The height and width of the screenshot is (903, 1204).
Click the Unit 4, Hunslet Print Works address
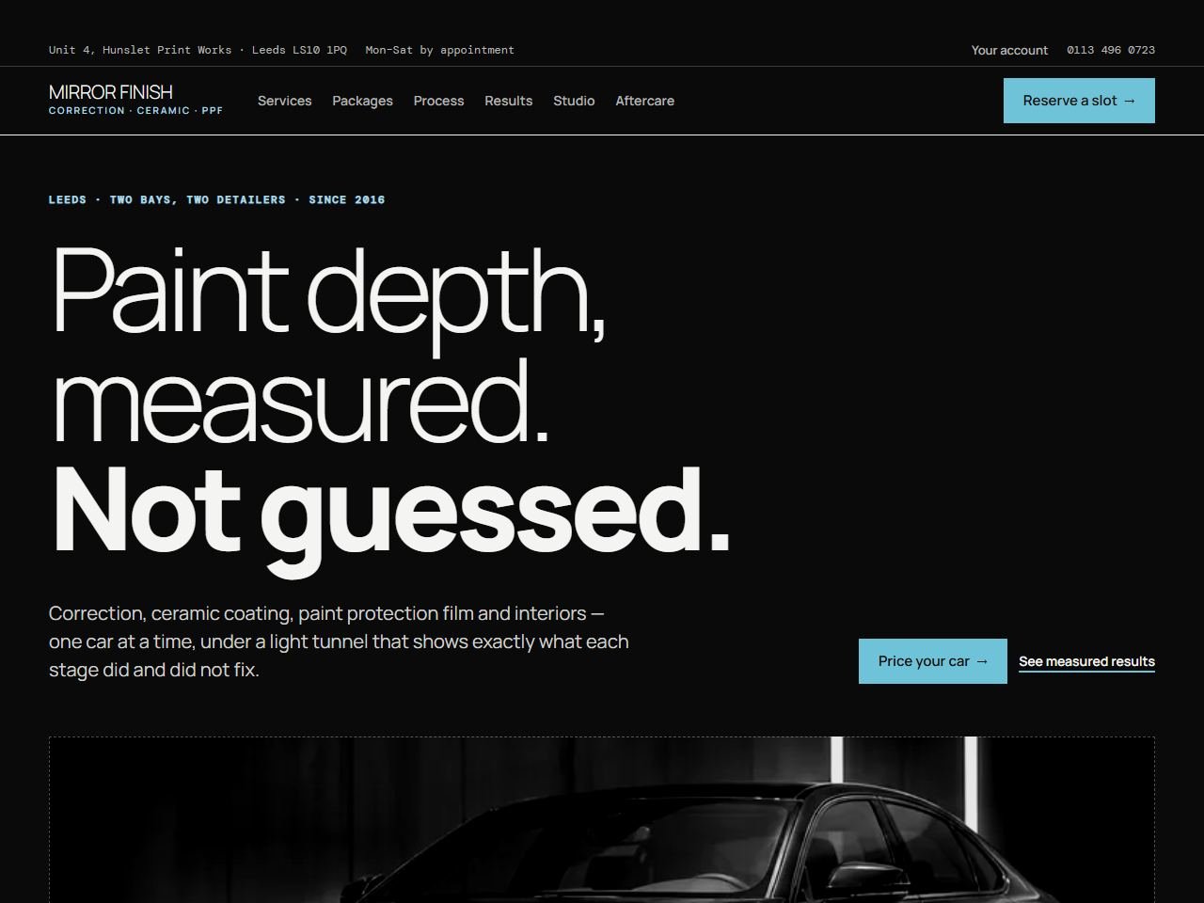(x=198, y=50)
